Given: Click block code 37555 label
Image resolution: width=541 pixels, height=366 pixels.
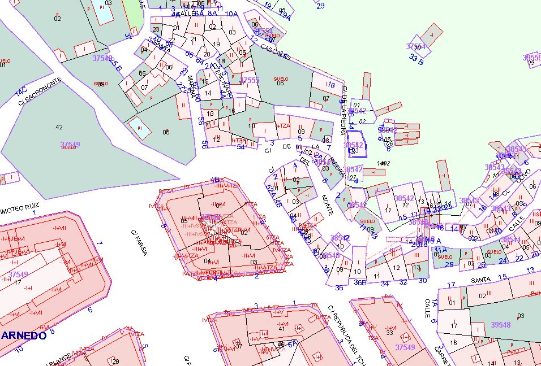Looking at the screenshot, I should [250, 81].
